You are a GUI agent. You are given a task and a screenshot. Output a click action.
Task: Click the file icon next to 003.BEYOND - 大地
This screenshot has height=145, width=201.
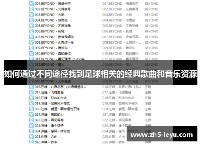click(31, 14)
